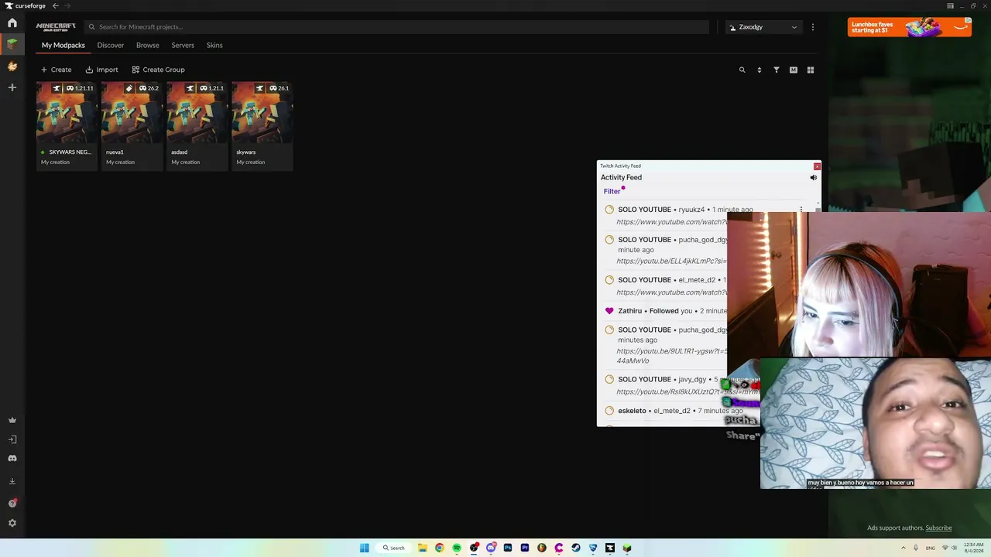Image resolution: width=991 pixels, height=557 pixels.
Task: Open el_mete_d2's YouTube watch link
Action: click(671, 292)
